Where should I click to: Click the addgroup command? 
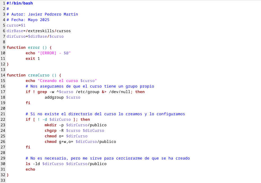(54, 97)
